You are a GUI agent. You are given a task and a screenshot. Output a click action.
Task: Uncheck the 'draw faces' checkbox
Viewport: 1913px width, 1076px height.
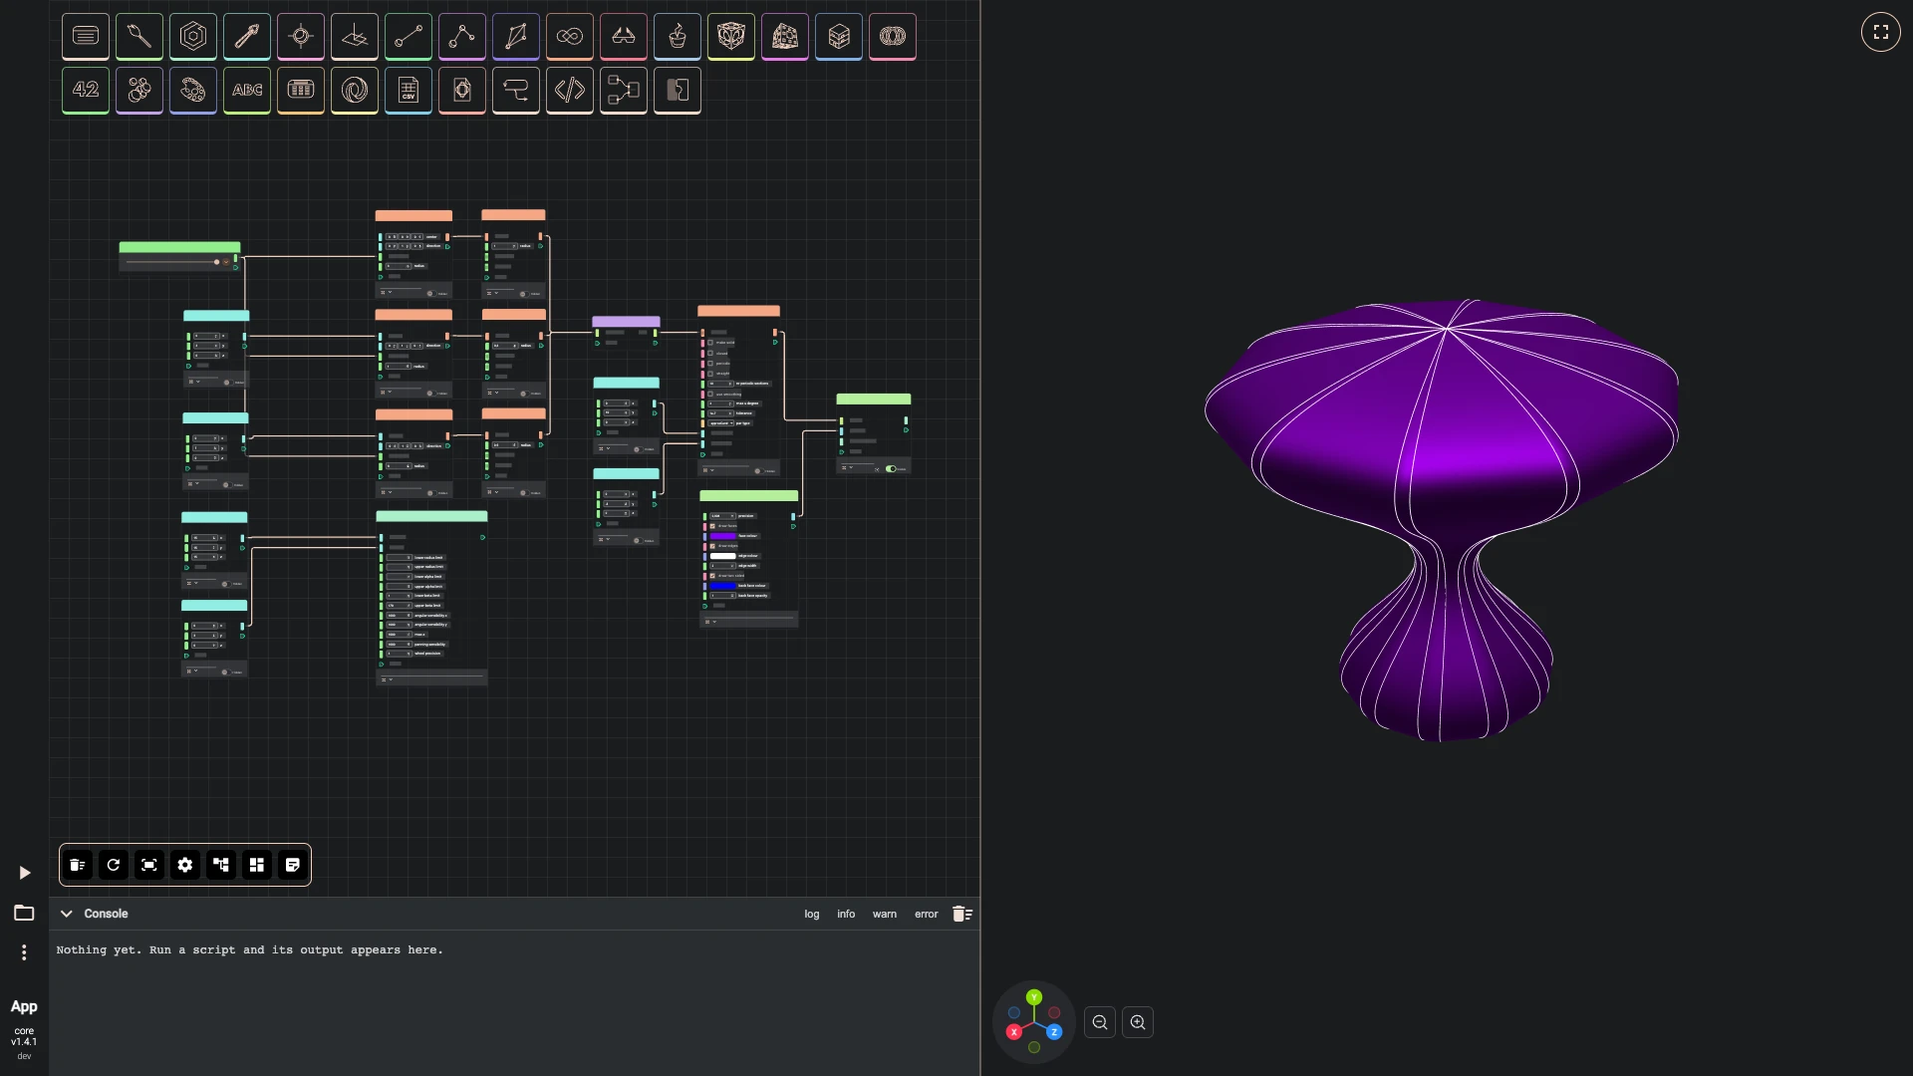pos(712,526)
